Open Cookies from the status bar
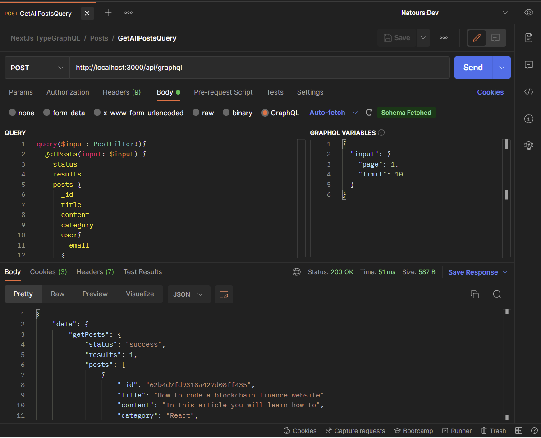 (300, 431)
